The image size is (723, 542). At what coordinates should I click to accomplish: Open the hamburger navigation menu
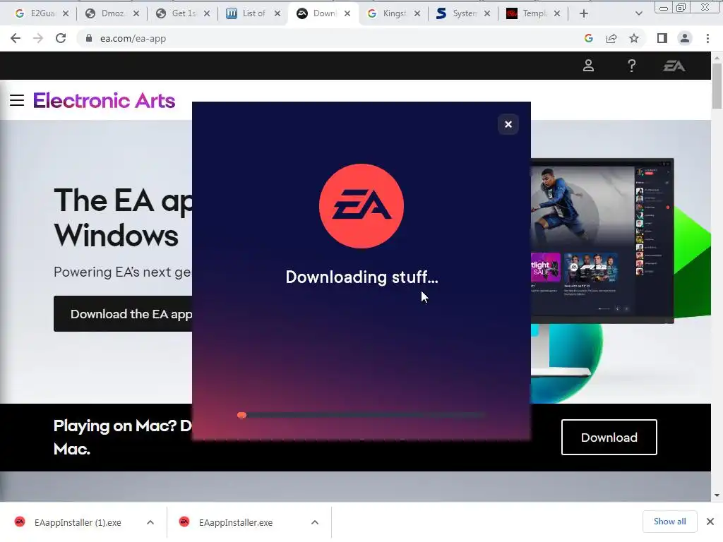click(17, 100)
